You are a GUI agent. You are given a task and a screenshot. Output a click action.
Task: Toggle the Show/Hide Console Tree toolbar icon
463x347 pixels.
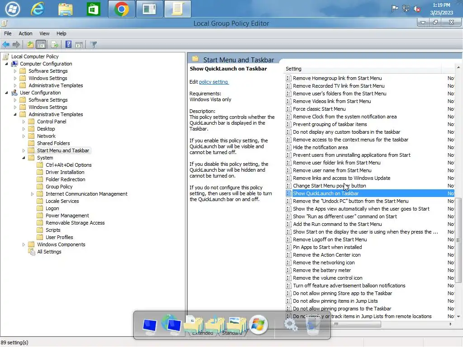tap(41, 45)
